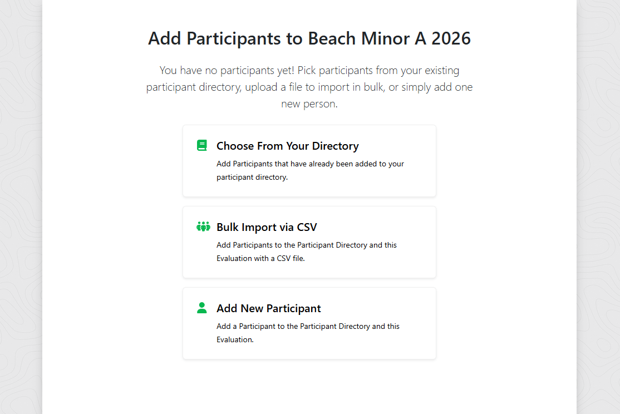Click the Choose From Your Directory heading
Screen dimensions: 620x414
click(x=288, y=146)
